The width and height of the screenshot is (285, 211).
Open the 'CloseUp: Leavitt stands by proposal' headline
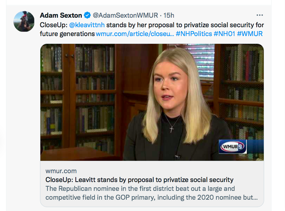tap(139, 180)
